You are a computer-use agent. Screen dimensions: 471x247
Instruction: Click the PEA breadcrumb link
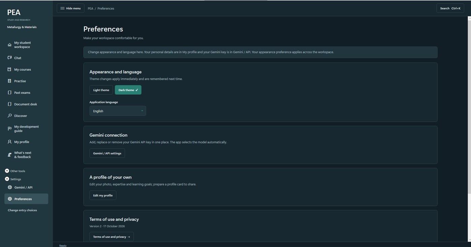pos(90,8)
